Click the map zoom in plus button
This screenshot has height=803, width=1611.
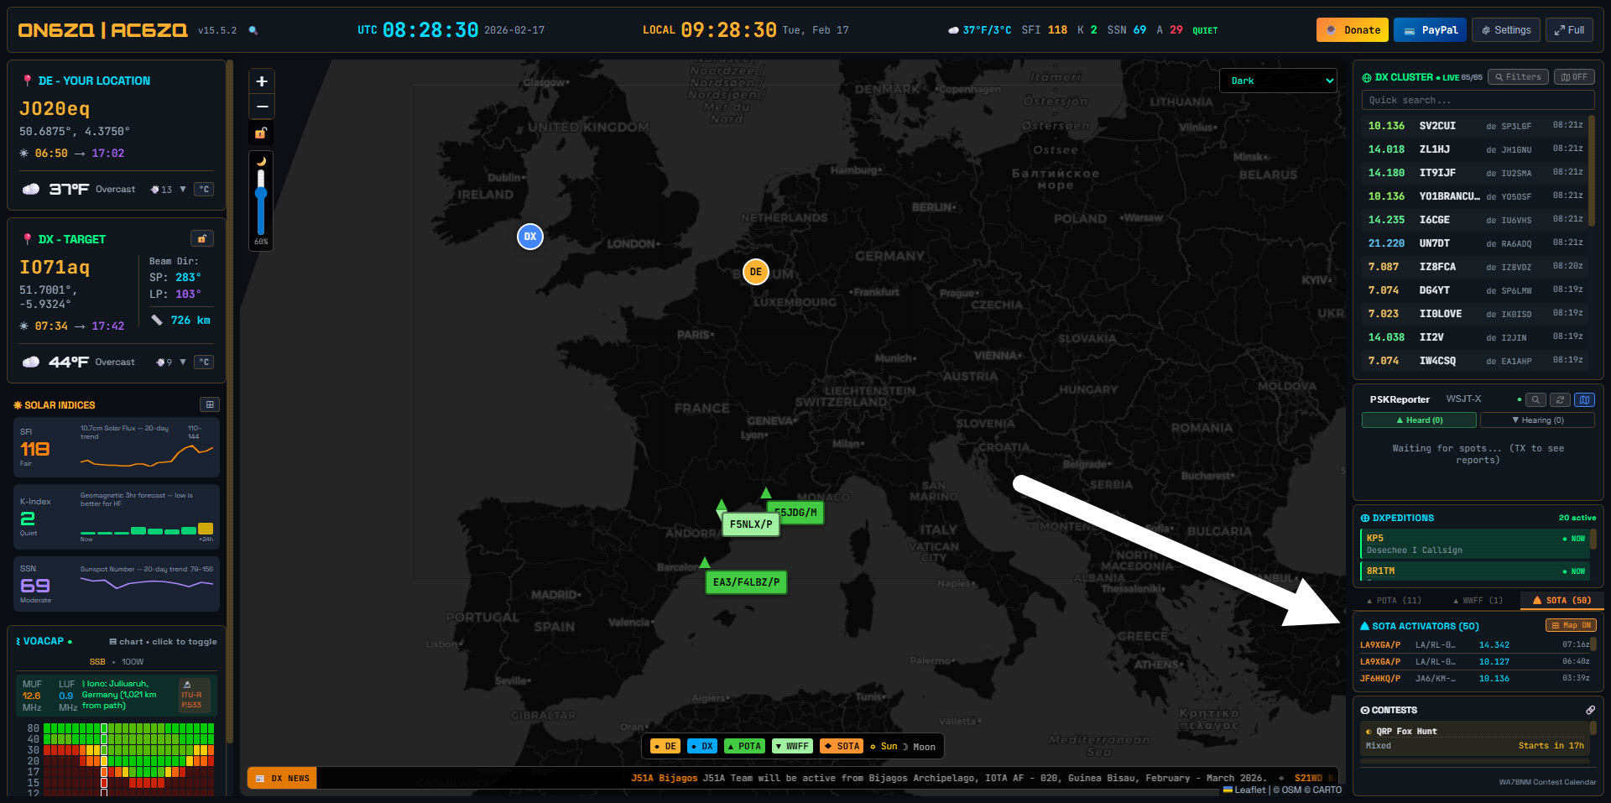click(x=262, y=81)
